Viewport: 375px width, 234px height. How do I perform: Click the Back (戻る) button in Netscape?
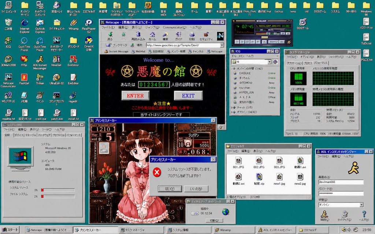[110, 36]
